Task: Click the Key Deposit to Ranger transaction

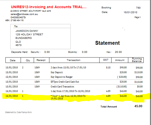Action: (62, 77)
